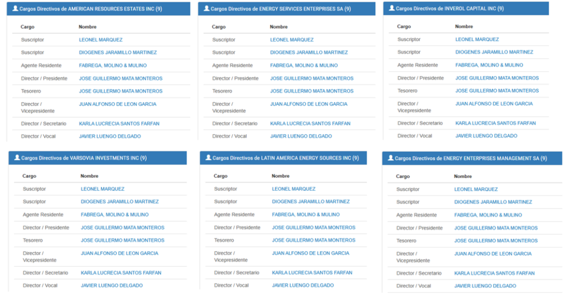567x296 pixels.
Task: Open JUAN ALFONSO DE LEON GARCIA, Energy Enterprises Management
Action: [493, 253]
